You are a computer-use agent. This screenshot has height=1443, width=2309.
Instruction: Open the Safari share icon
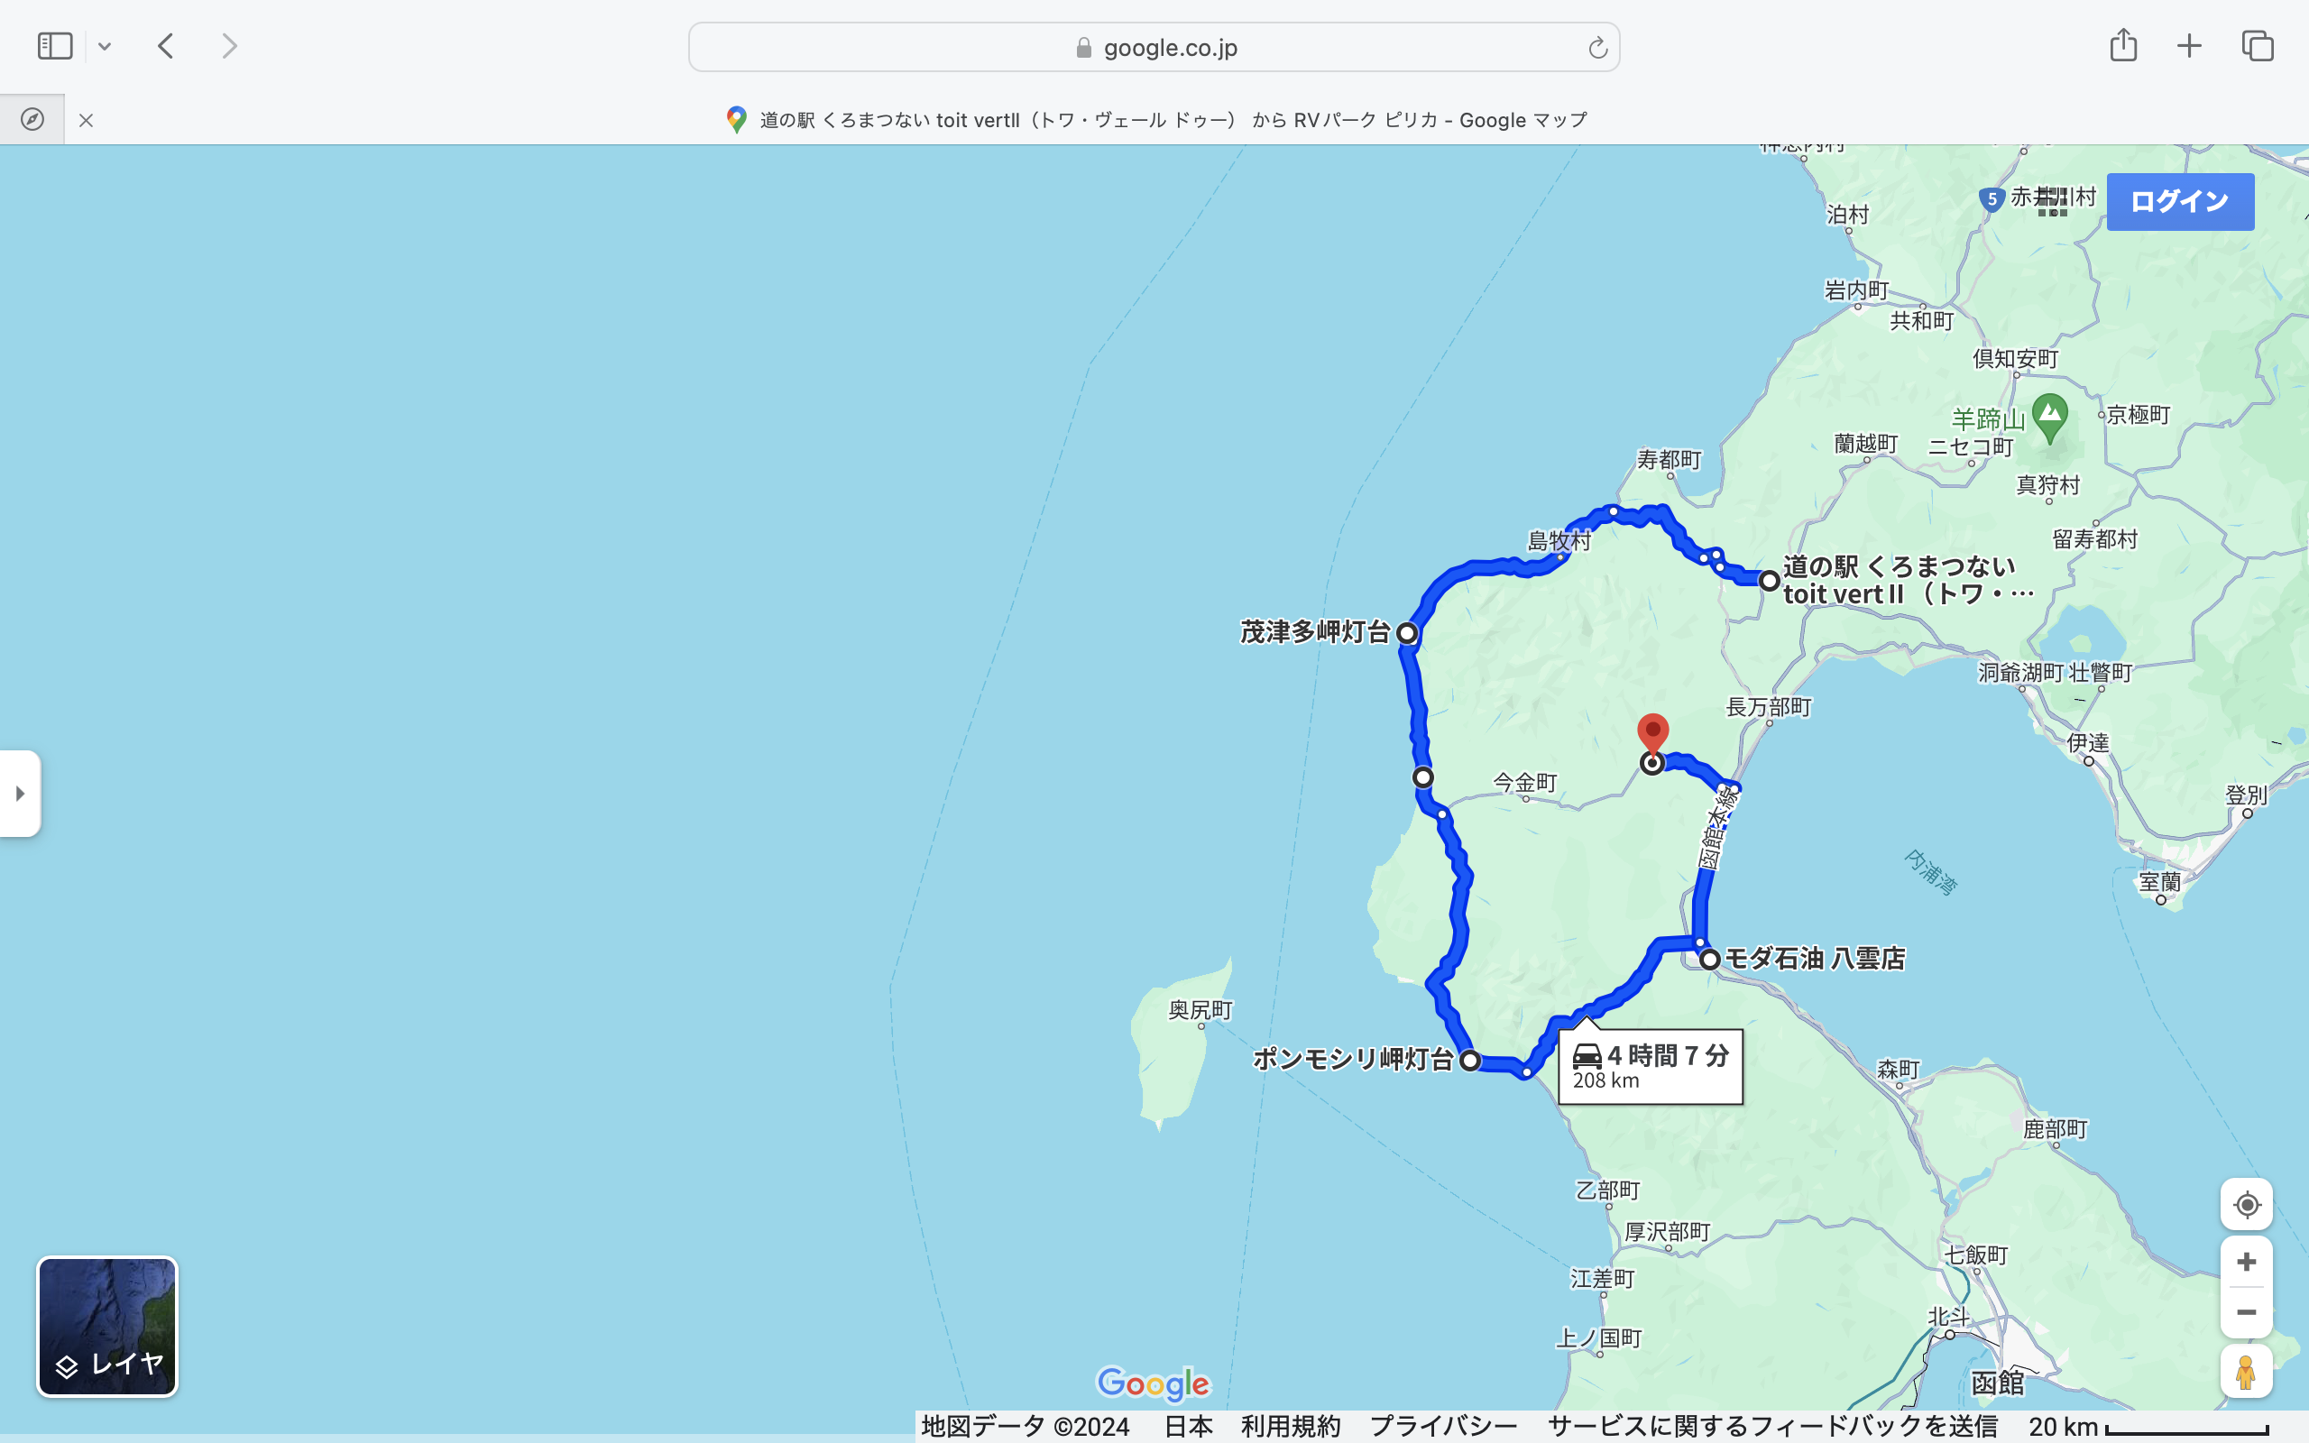tap(2123, 46)
